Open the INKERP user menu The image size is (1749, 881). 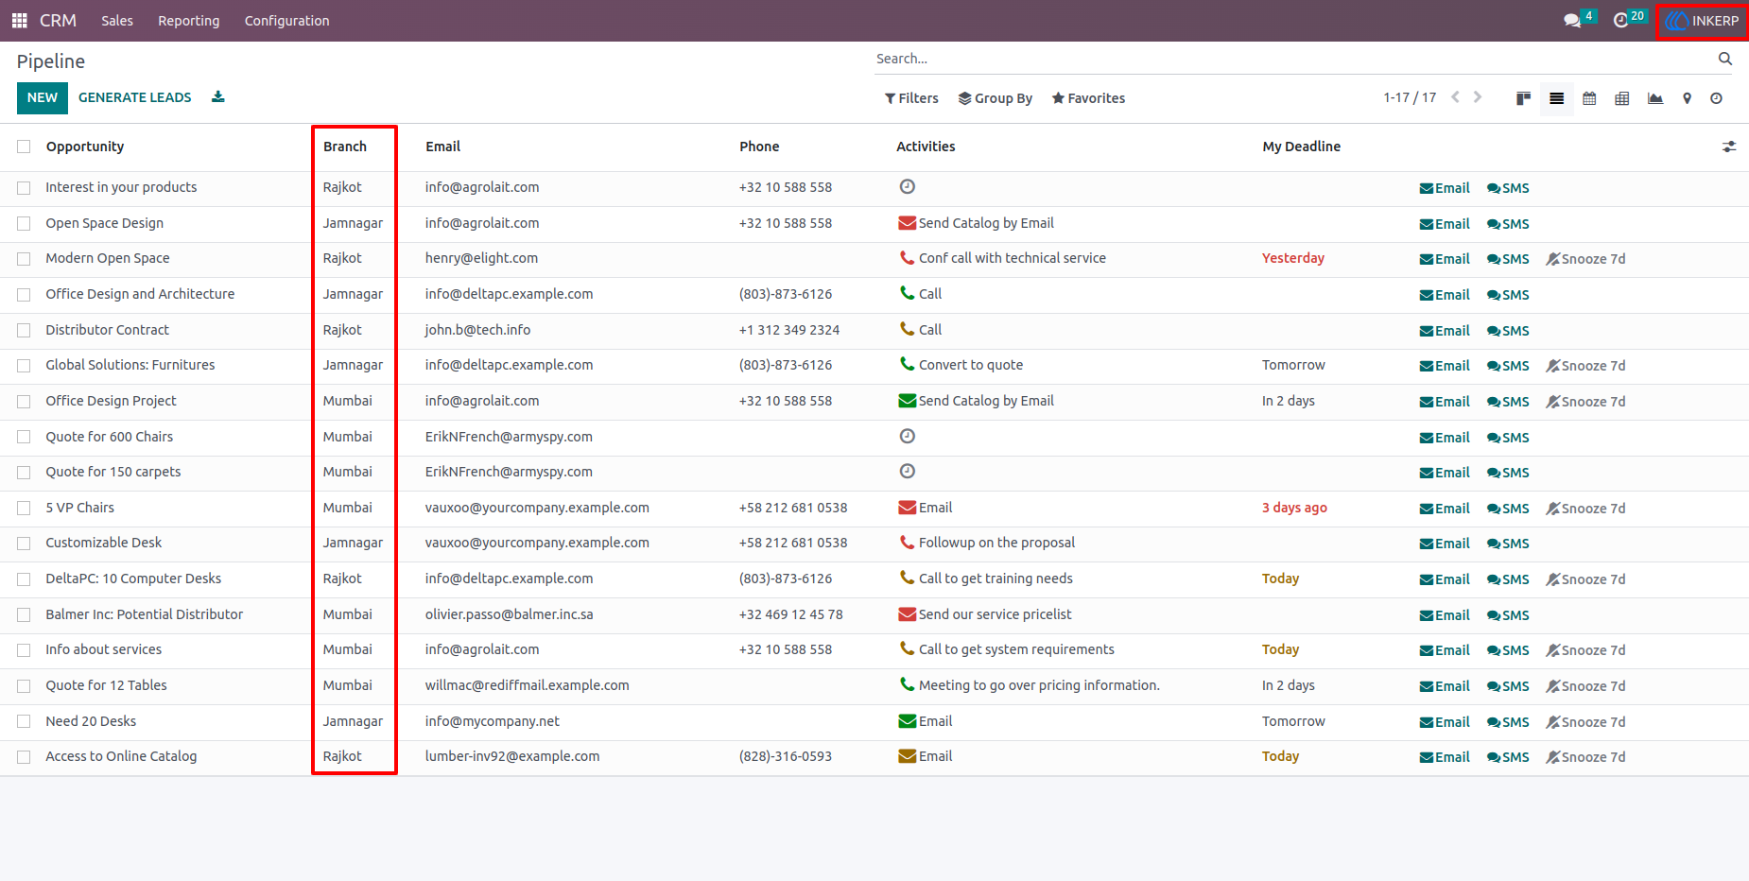tap(1703, 20)
